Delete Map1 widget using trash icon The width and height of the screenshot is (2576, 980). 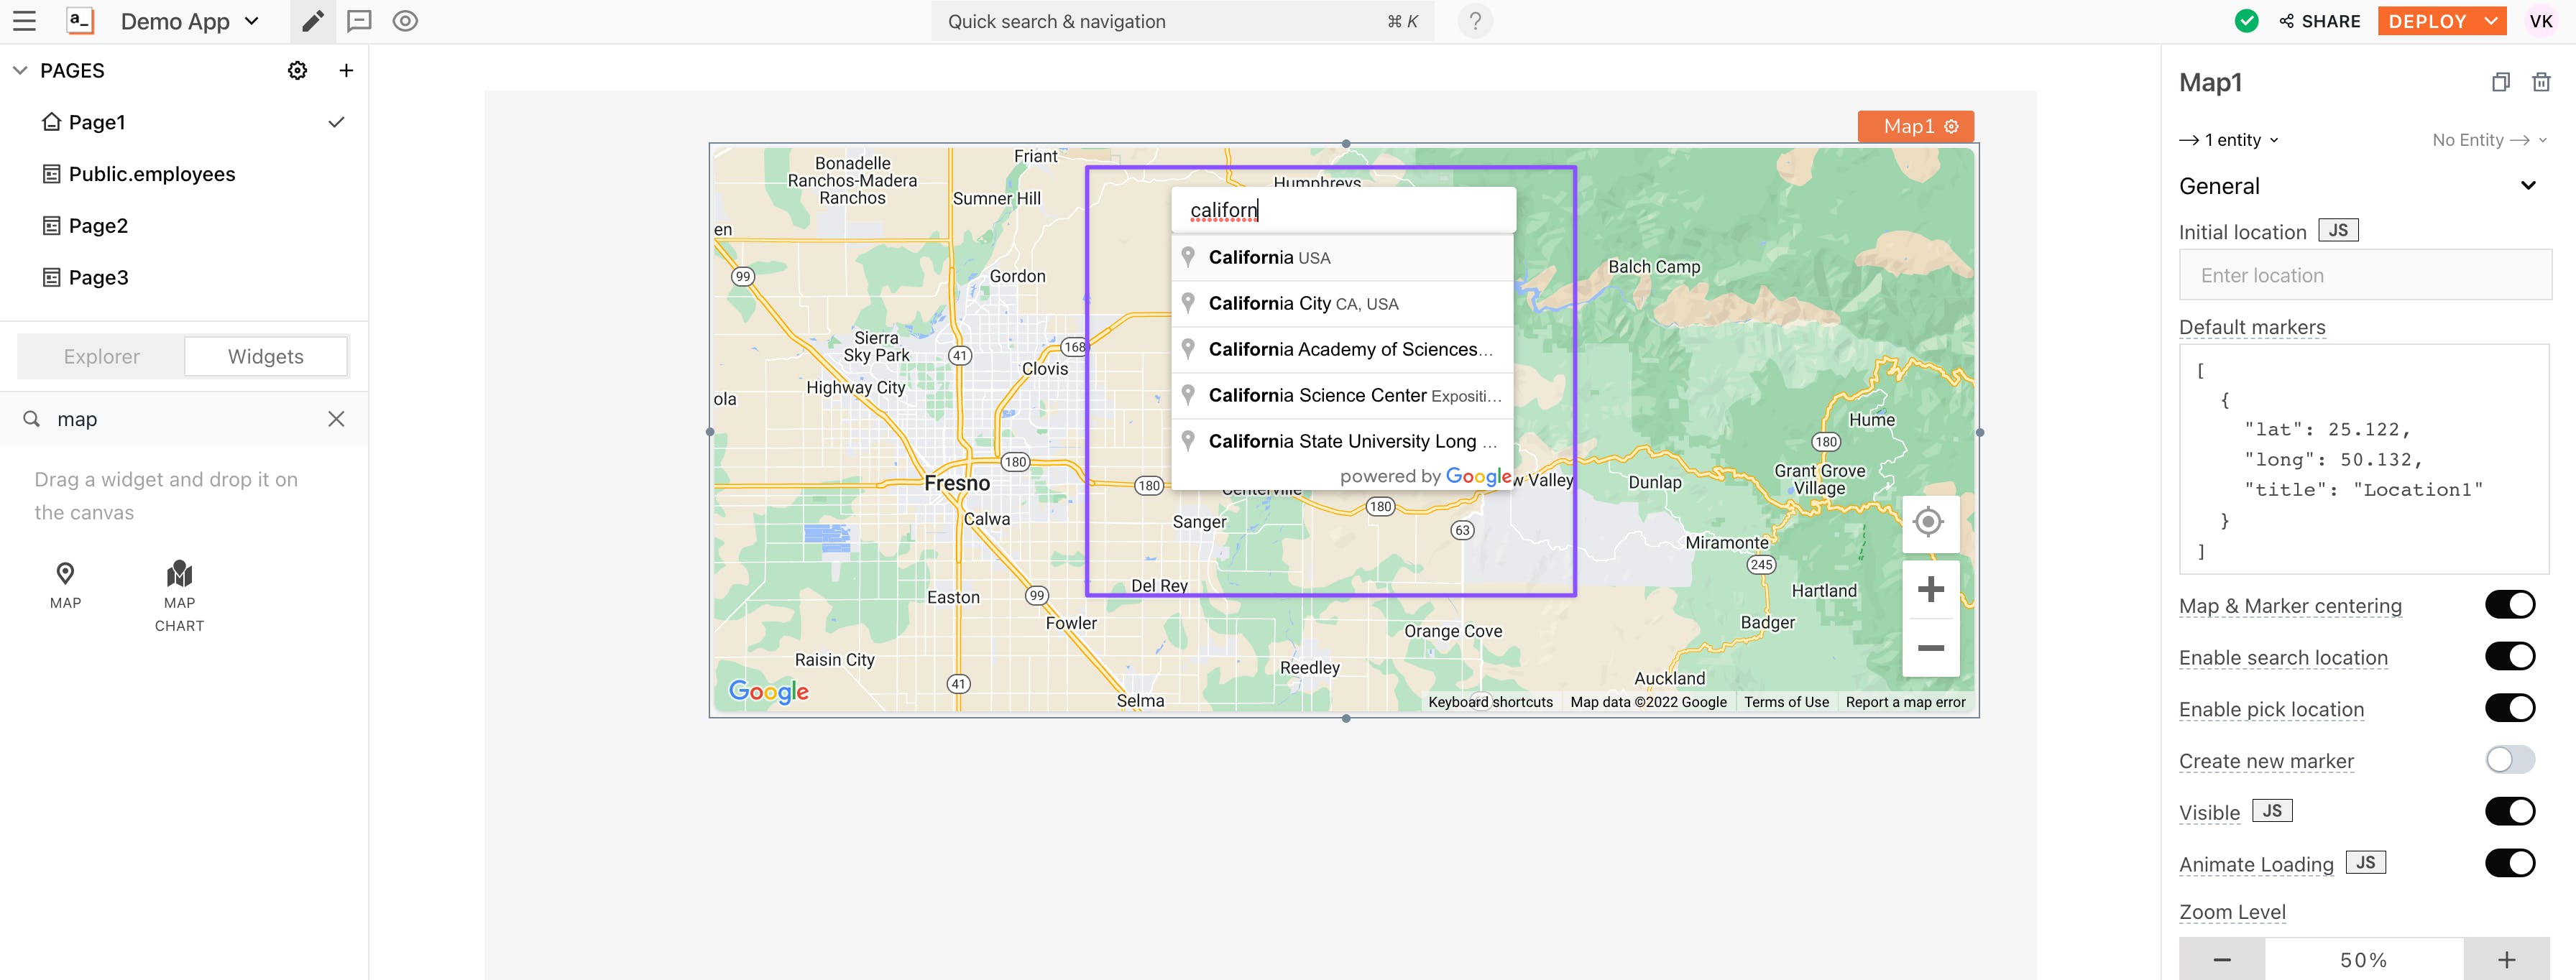2541,82
